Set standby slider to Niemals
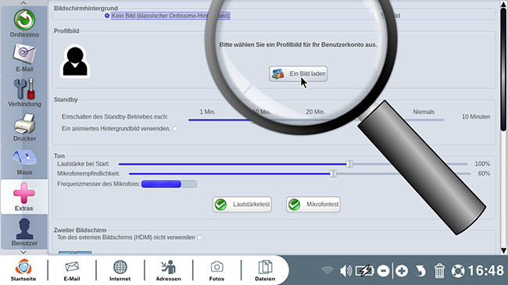 424,112
